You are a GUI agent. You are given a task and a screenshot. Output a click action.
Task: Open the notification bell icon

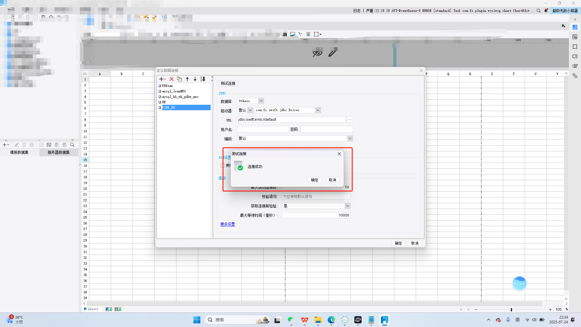[x=546, y=11]
